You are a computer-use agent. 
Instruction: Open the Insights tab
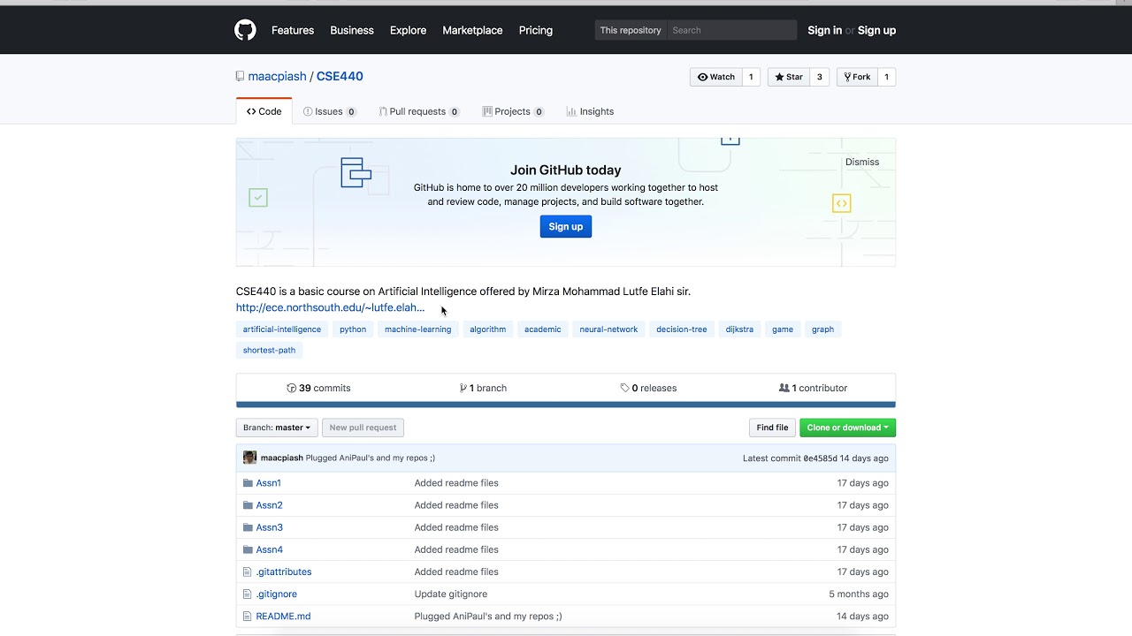click(x=590, y=111)
